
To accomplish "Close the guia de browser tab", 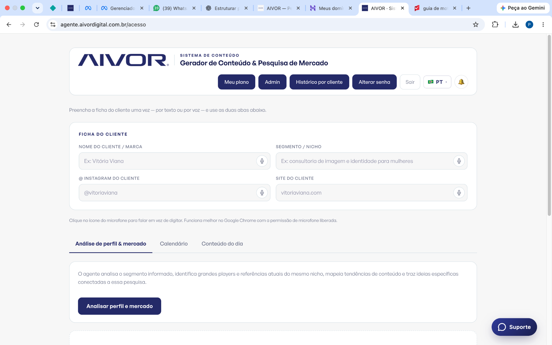I will tap(454, 8).
